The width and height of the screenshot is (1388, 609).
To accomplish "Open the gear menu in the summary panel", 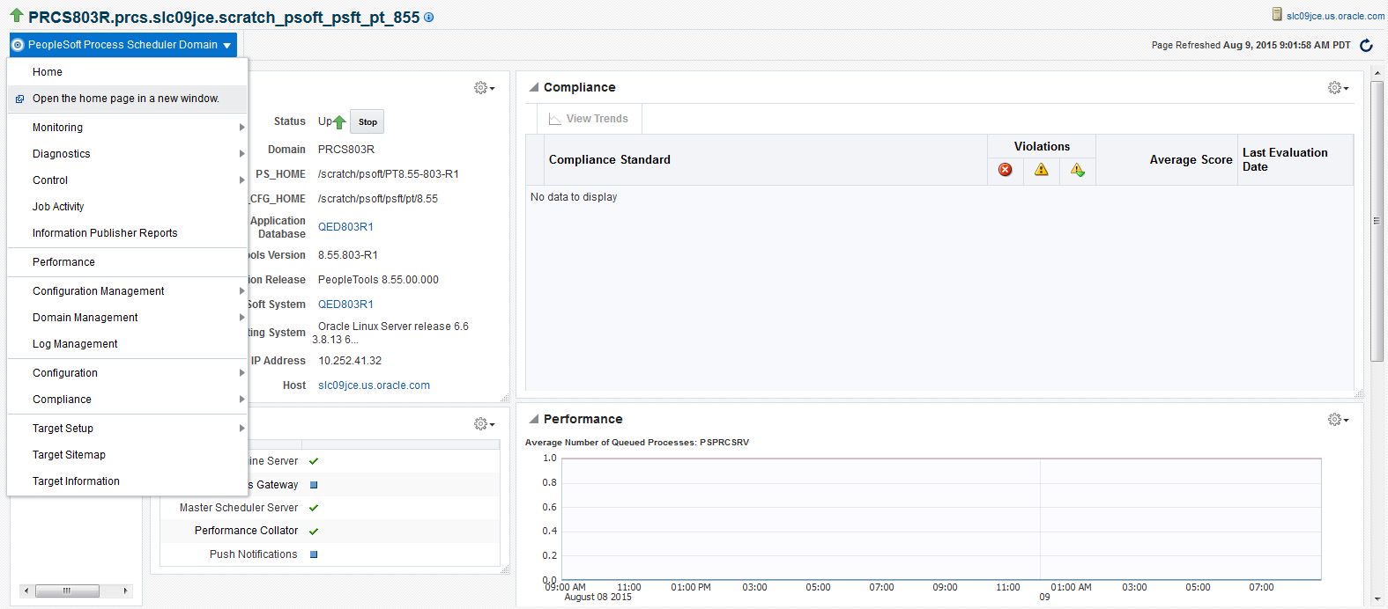I will pyautogui.click(x=484, y=88).
